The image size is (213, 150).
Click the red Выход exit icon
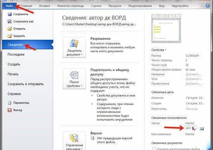(10, 110)
